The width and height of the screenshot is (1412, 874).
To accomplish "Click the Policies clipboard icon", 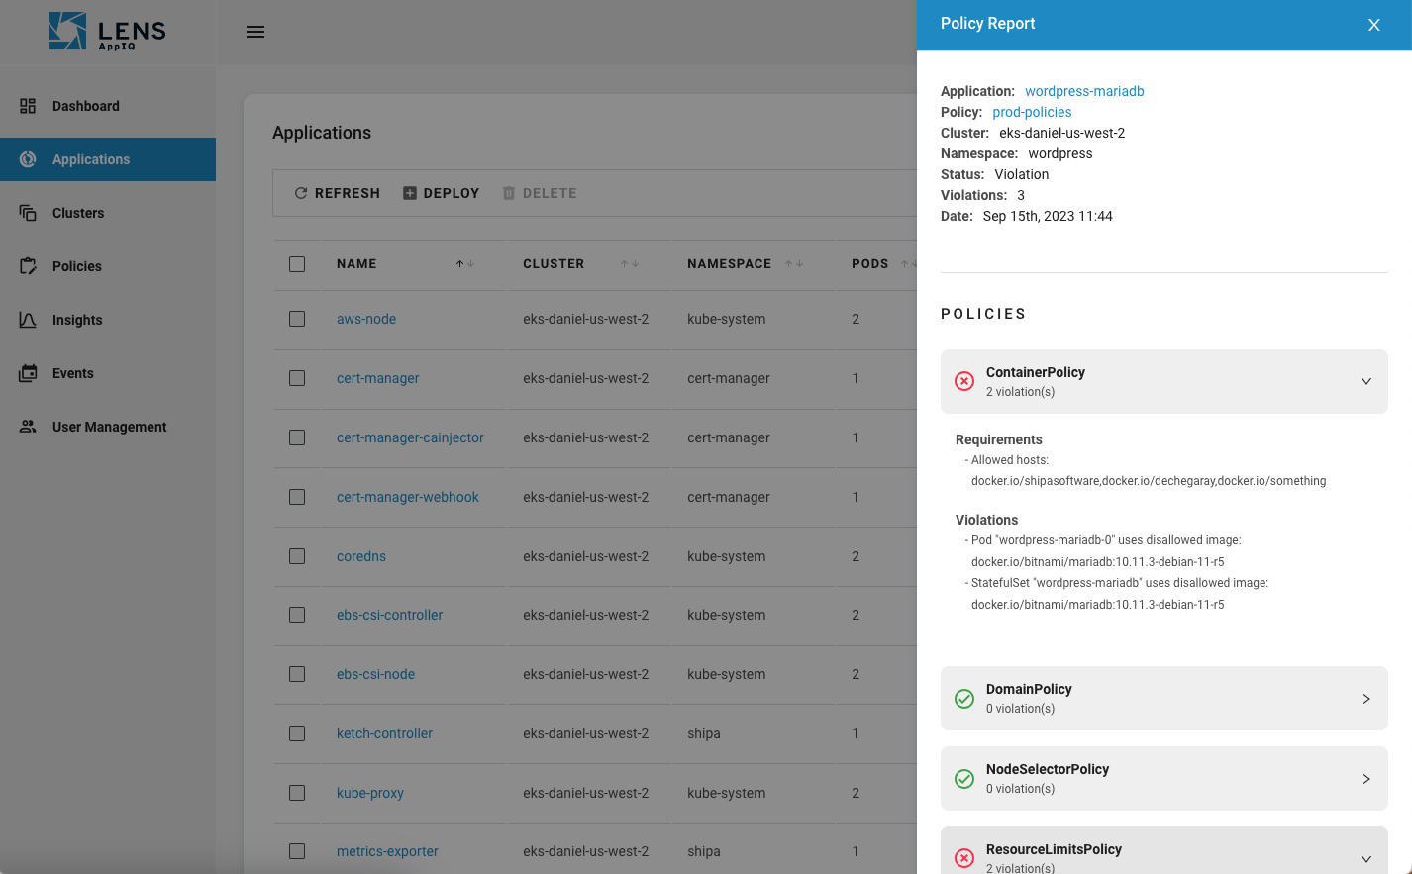I will pos(28,266).
